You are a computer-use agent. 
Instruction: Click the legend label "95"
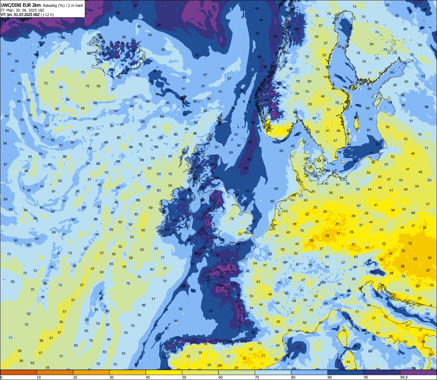(366, 377)
